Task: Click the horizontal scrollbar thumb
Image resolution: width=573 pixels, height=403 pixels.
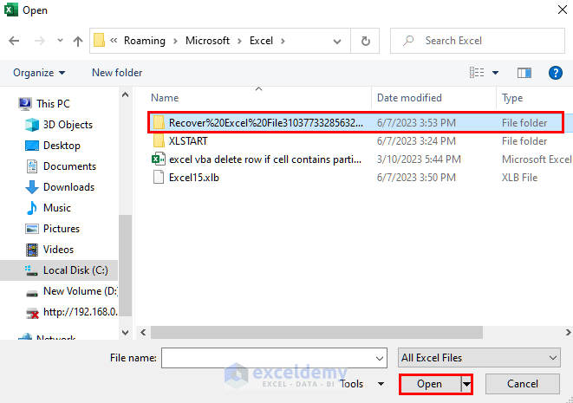Action: [x=316, y=332]
